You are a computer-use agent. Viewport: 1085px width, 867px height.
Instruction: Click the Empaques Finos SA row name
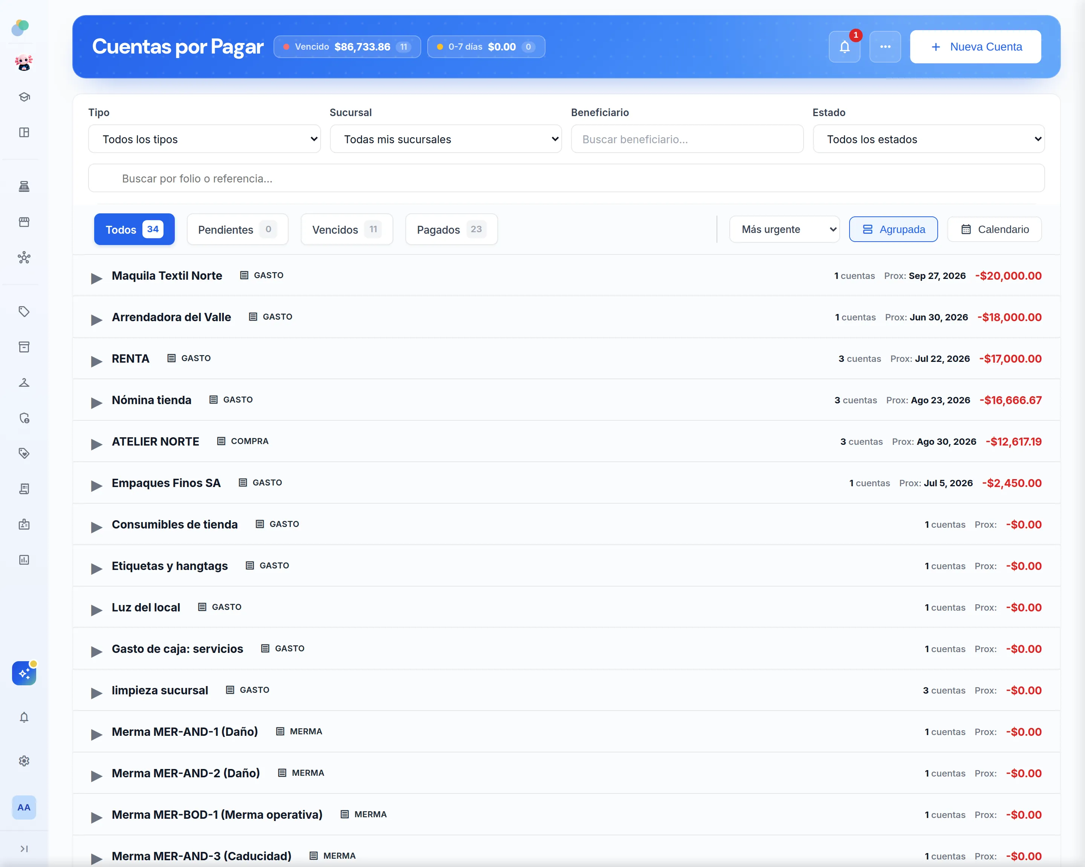point(166,483)
